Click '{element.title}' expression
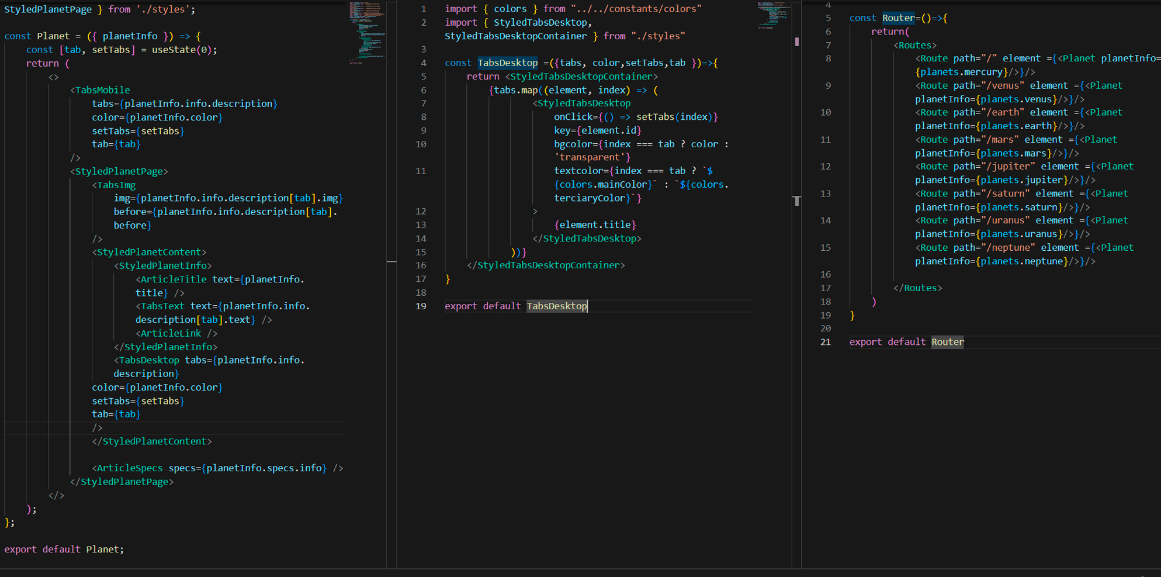This screenshot has width=1161, height=577. click(595, 224)
